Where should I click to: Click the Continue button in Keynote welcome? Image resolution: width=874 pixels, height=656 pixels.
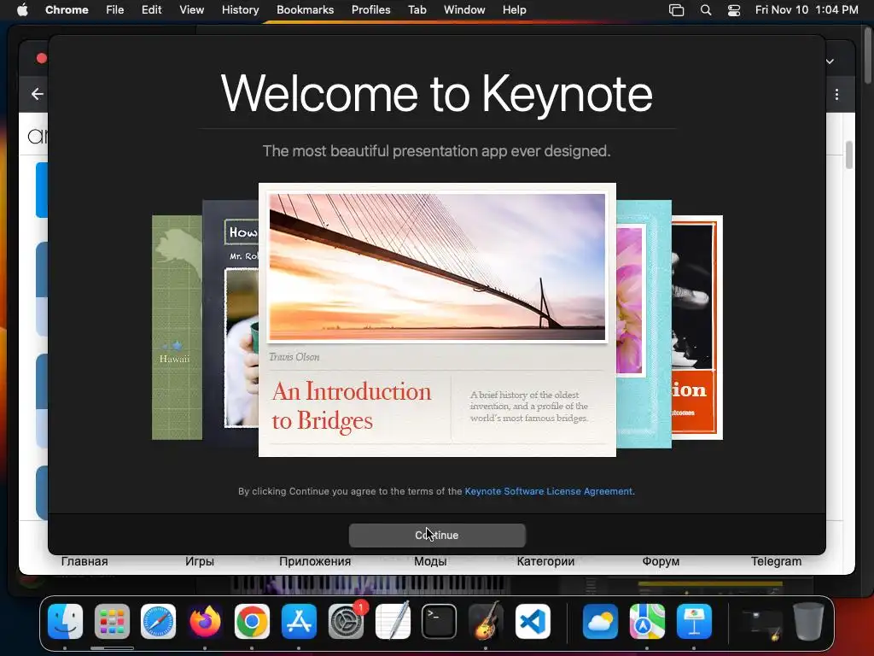pos(437,535)
